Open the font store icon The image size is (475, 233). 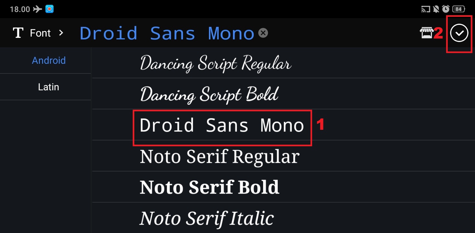click(x=426, y=33)
